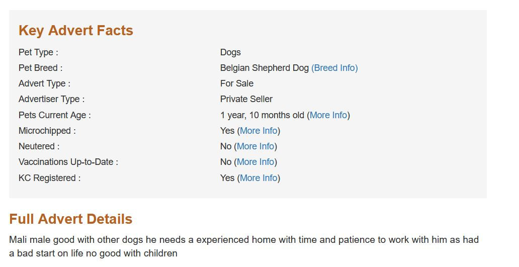Open More Info for Neutered
This screenshot has height=267, width=519.
(x=255, y=146)
